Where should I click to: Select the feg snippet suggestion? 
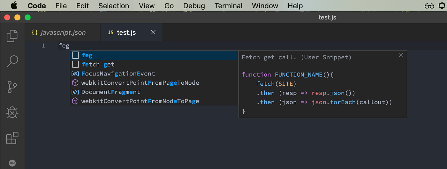pyautogui.click(x=154, y=55)
